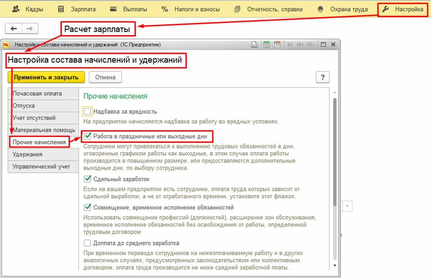
Task: Click the vertical scrollbar thumb in dialog
Action: (x=334, y=152)
